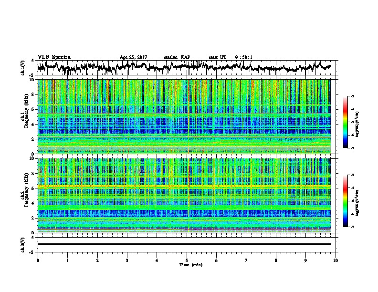
Task: Click the upper colorbar's log(PSD) label
Action: coord(357,124)
